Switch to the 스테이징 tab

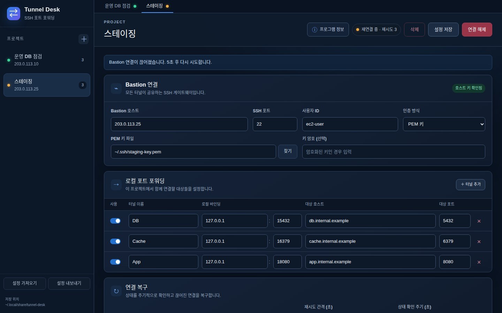coord(157,6)
